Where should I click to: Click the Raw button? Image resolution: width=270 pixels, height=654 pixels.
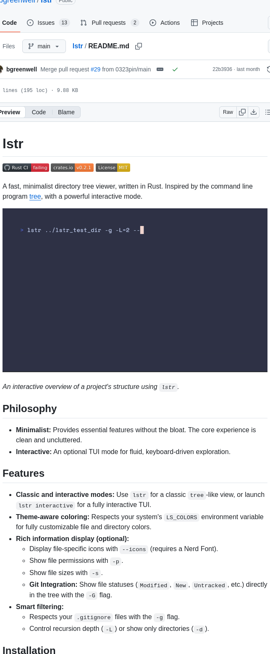pyautogui.click(x=228, y=112)
